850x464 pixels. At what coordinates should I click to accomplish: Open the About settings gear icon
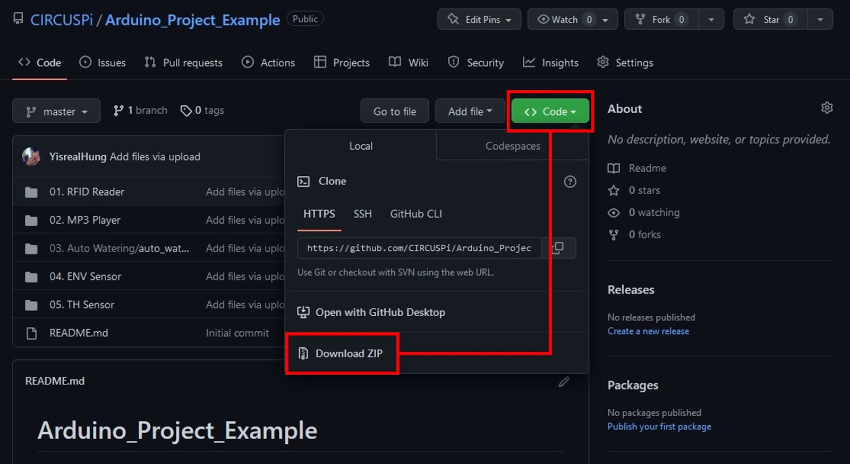(827, 108)
